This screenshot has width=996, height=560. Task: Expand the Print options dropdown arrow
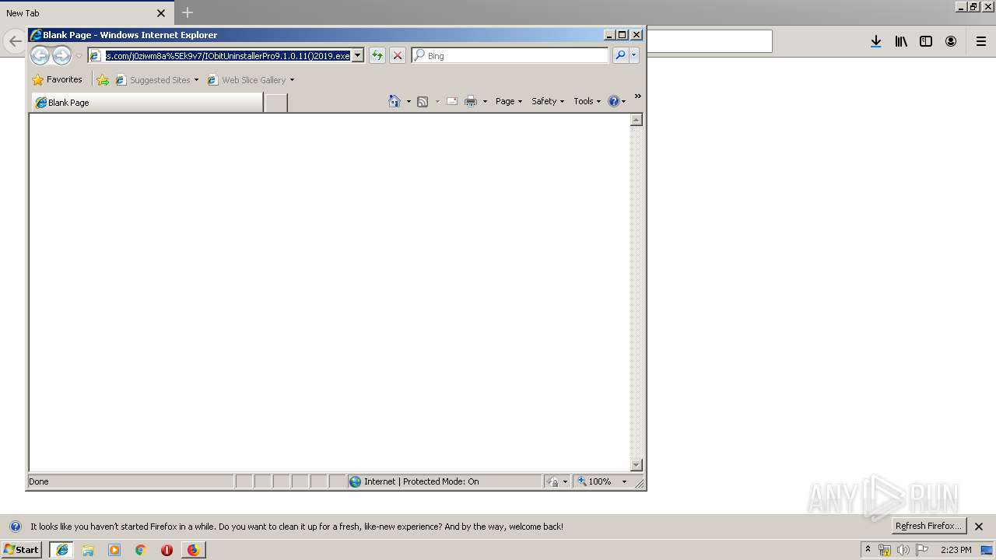[x=485, y=102]
